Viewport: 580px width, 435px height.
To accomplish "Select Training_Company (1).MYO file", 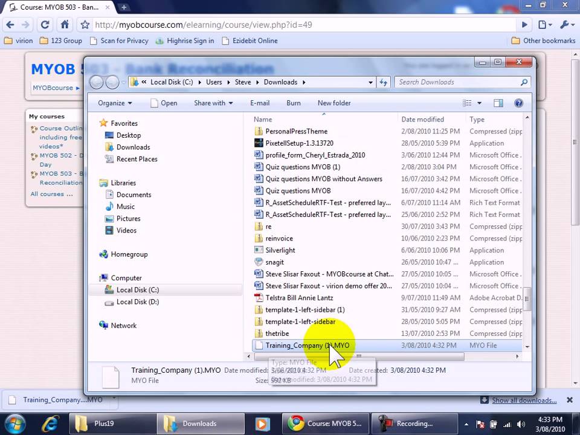I will (x=387, y=346).
